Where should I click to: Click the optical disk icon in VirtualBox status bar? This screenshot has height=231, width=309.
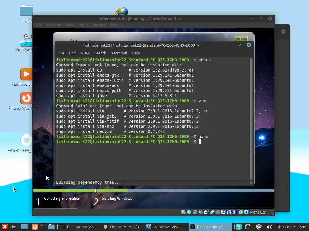click(x=189, y=212)
